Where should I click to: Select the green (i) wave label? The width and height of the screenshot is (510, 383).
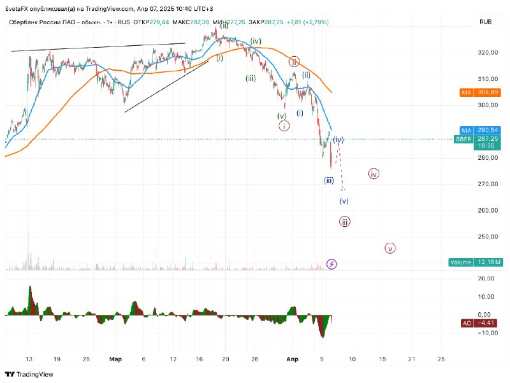(220, 58)
